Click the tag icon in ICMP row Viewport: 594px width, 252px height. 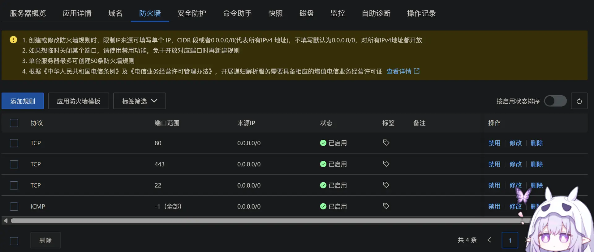[x=386, y=206]
